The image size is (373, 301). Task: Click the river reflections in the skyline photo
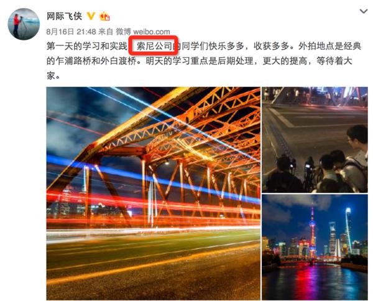(314, 282)
